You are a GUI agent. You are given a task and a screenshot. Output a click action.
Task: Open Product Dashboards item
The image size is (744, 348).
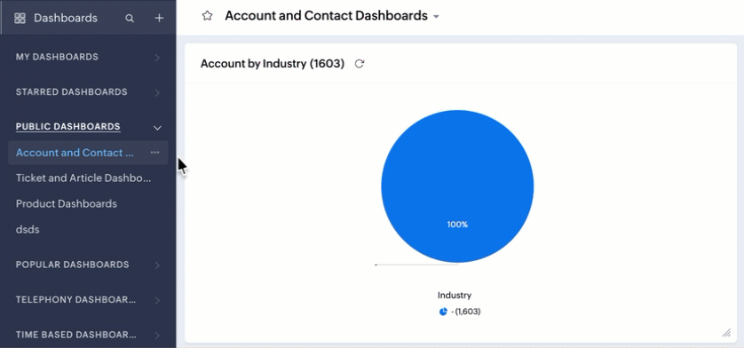(67, 203)
